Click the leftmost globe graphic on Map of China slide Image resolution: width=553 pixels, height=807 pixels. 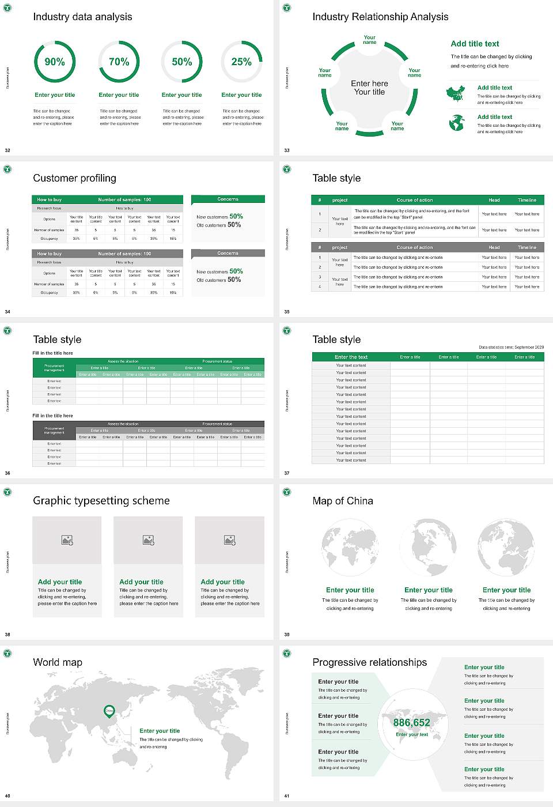[350, 546]
